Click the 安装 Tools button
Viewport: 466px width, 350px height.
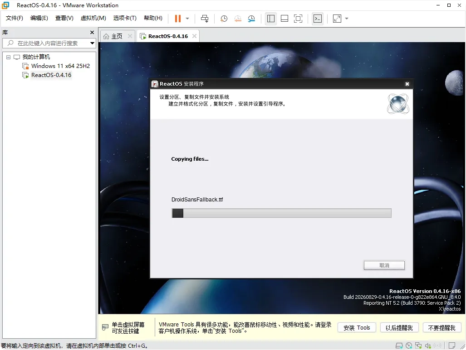click(357, 328)
